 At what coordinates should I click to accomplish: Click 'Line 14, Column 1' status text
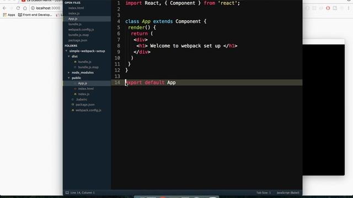(82, 193)
